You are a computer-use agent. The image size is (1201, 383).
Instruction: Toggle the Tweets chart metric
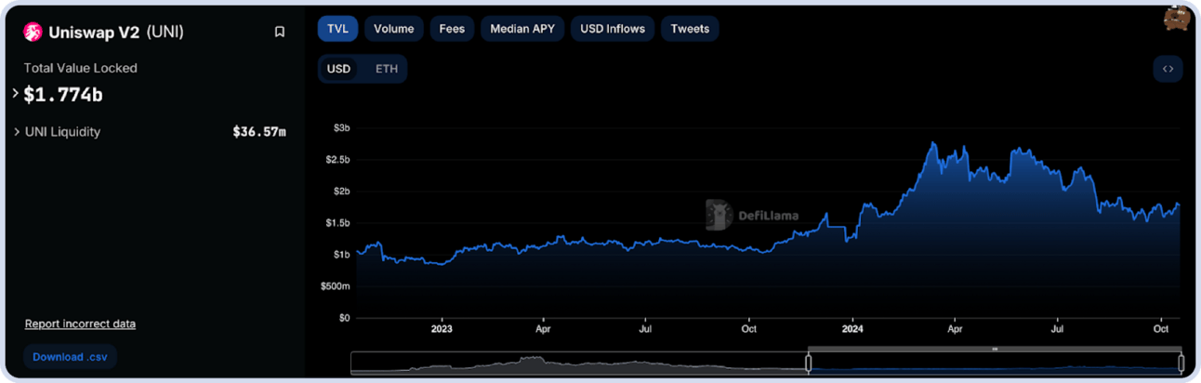[690, 29]
